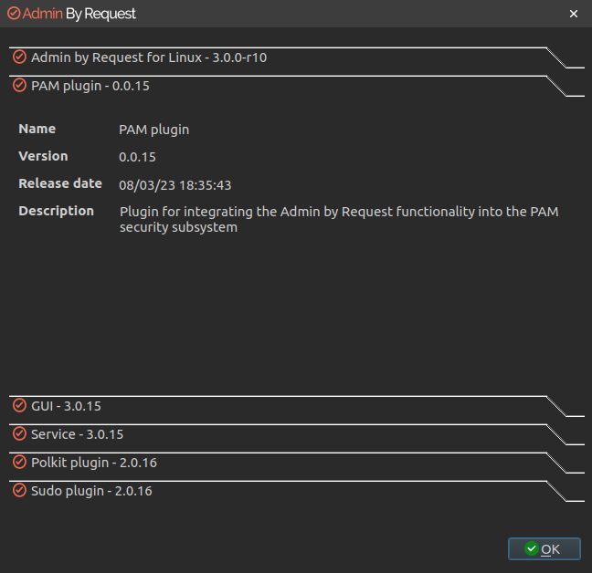The height and width of the screenshot is (573, 592).
Task: Expand the Sudo plugin - 2.0.16 section
Action: (296, 491)
